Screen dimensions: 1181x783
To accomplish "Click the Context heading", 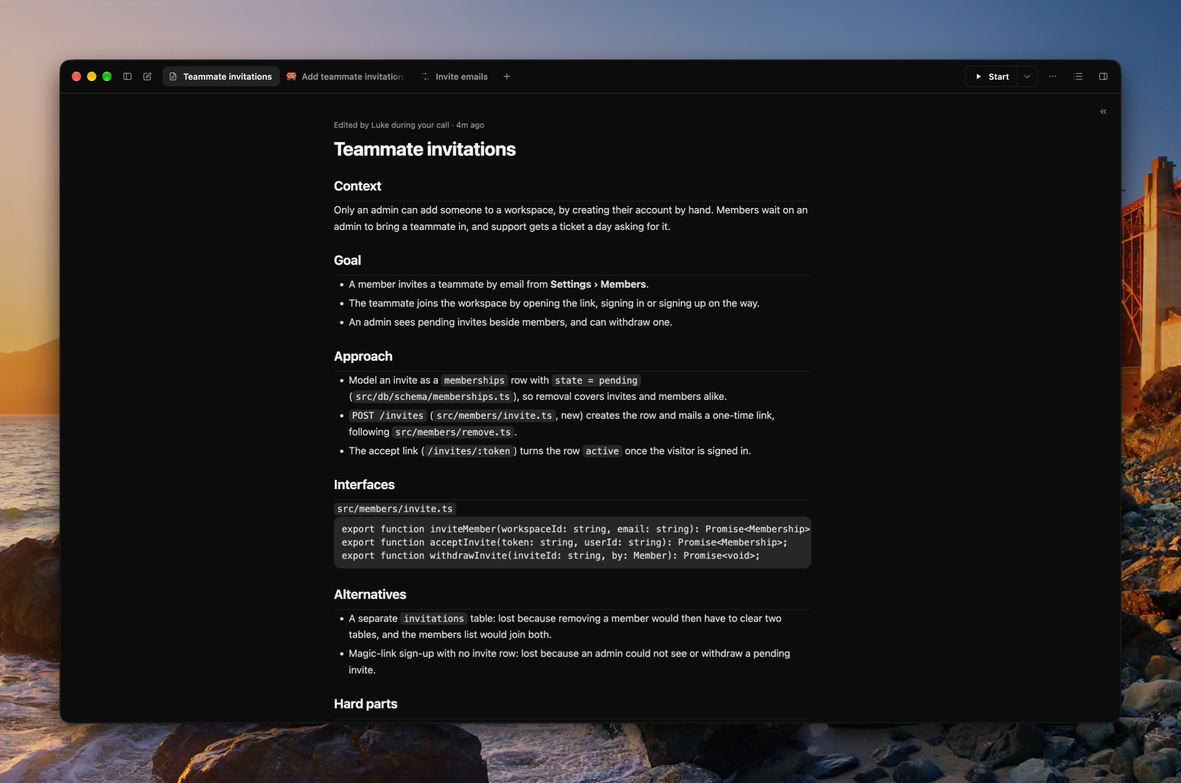I will (357, 186).
